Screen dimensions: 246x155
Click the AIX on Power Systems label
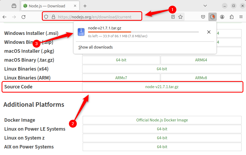[x=29, y=147]
